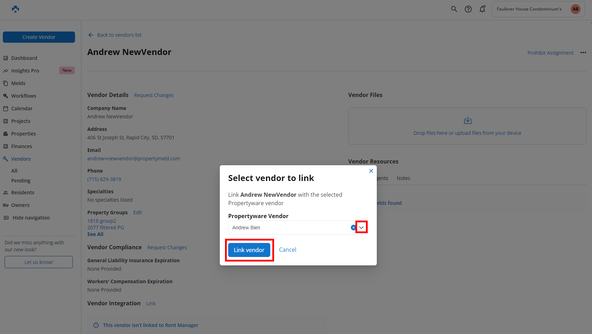Click the AB user avatar
592x334 pixels.
(x=575, y=9)
